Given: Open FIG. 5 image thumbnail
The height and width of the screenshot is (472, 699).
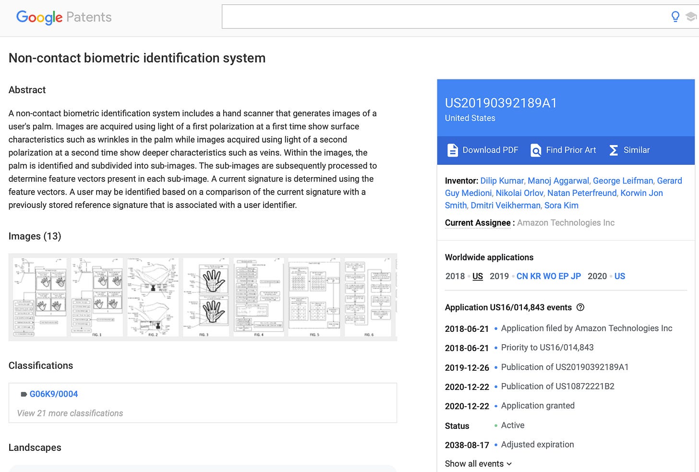Looking at the screenshot, I should pos(314,297).
